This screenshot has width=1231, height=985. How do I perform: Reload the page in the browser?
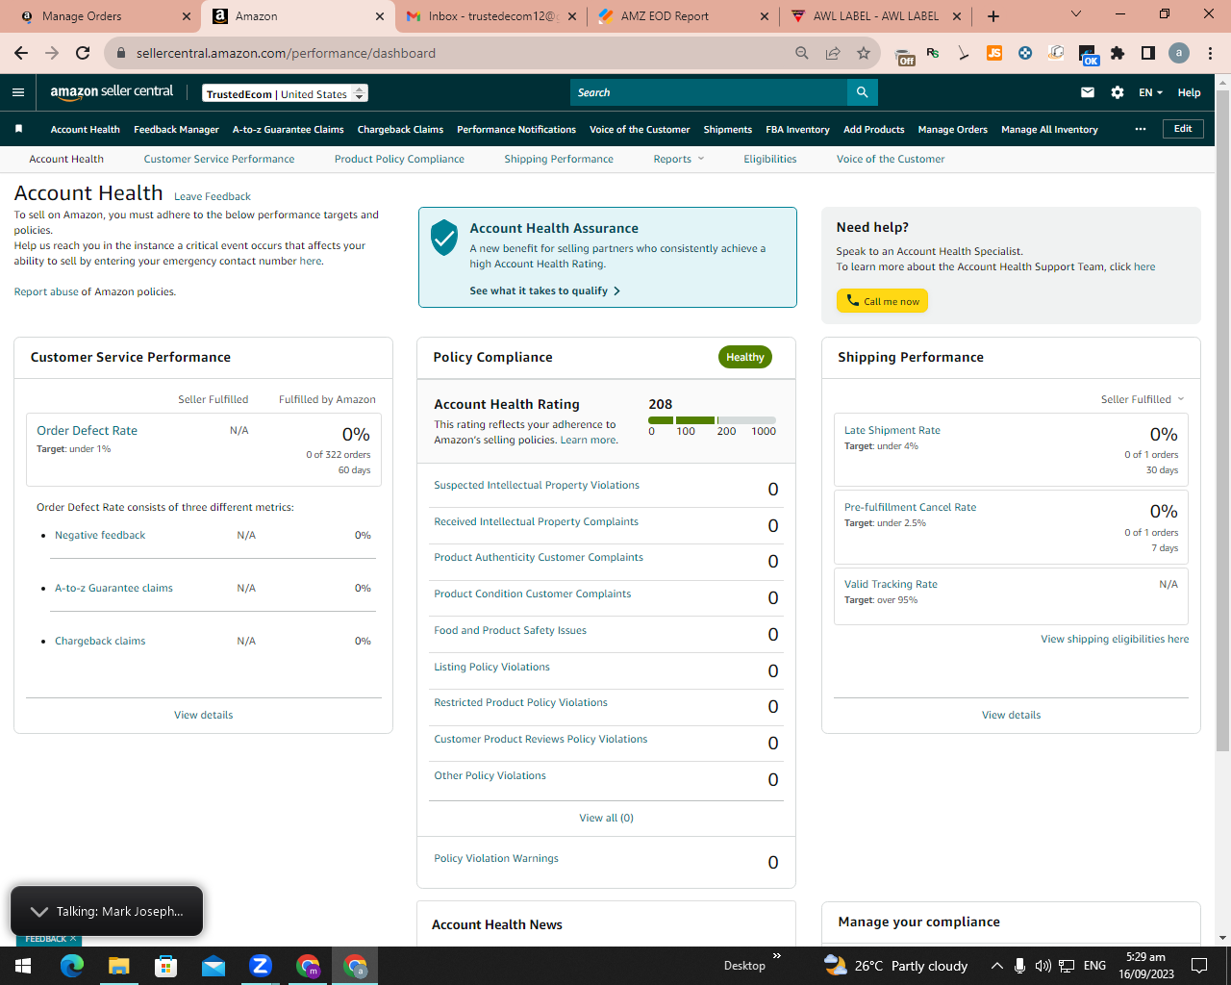(83, 53)
